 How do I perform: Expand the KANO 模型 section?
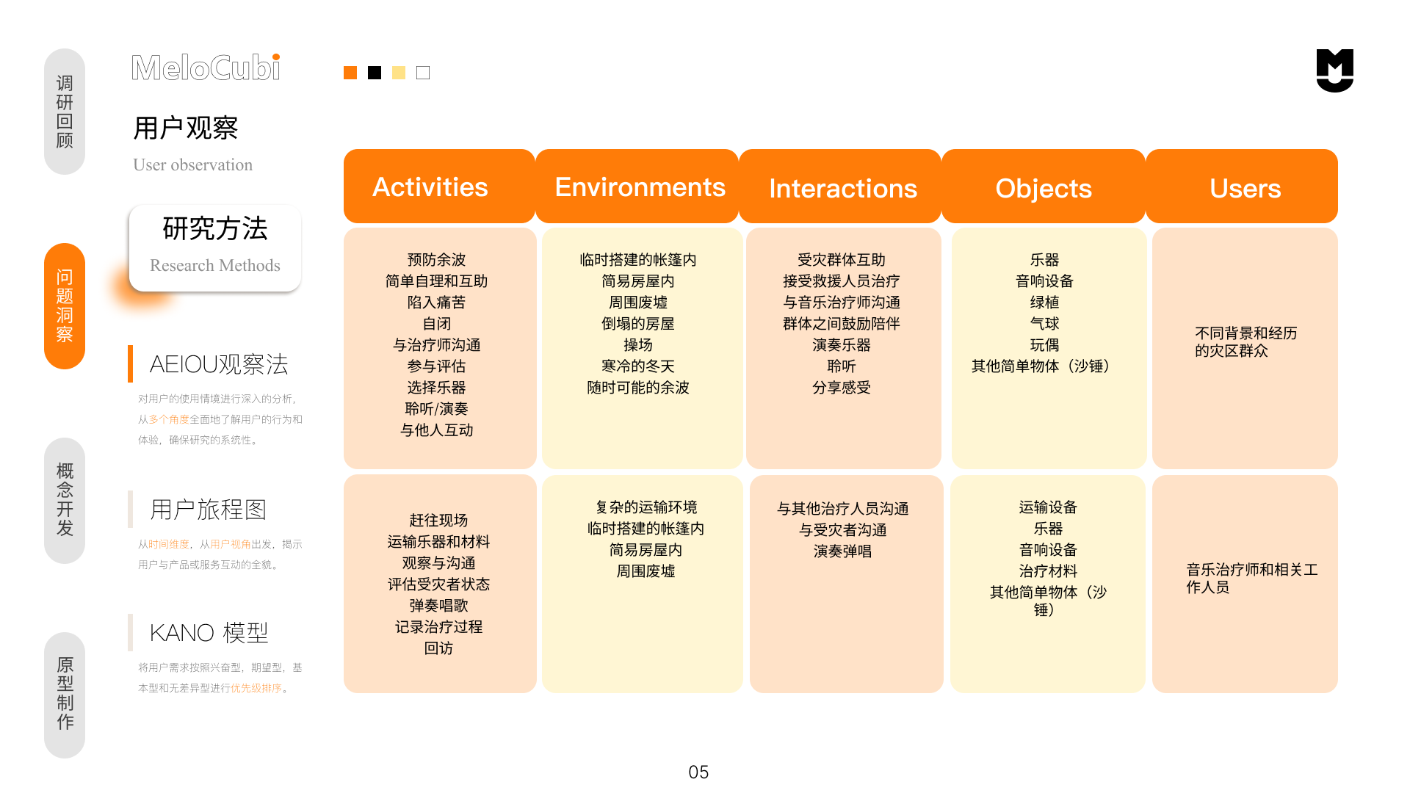click(209, 631)
